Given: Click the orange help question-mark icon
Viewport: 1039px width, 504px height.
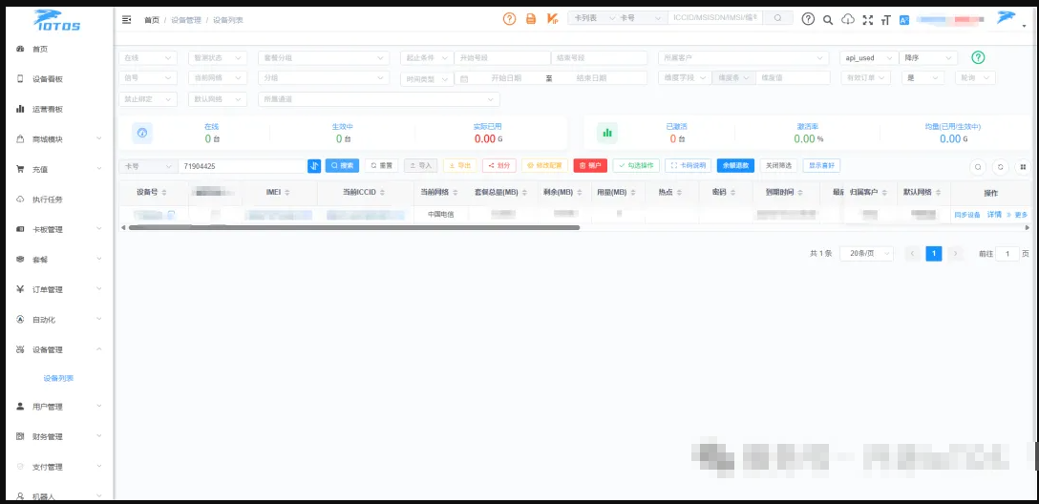Looking at the screenshot, I should pos(509,18).
